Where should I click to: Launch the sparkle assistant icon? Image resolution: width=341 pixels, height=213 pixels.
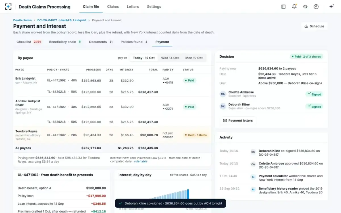[331, 7]
